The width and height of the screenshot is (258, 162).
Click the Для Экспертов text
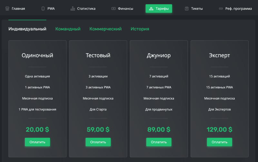(x=220, y=110)
